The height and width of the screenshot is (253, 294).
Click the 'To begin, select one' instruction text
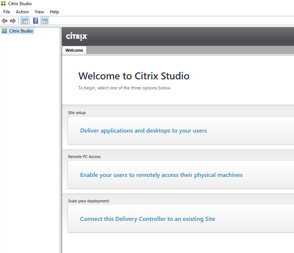click(125, 88)
